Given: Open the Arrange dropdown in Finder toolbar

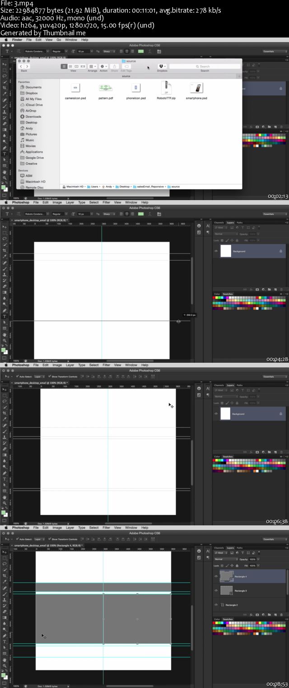Looking at the screenshot, I should 92,66.
